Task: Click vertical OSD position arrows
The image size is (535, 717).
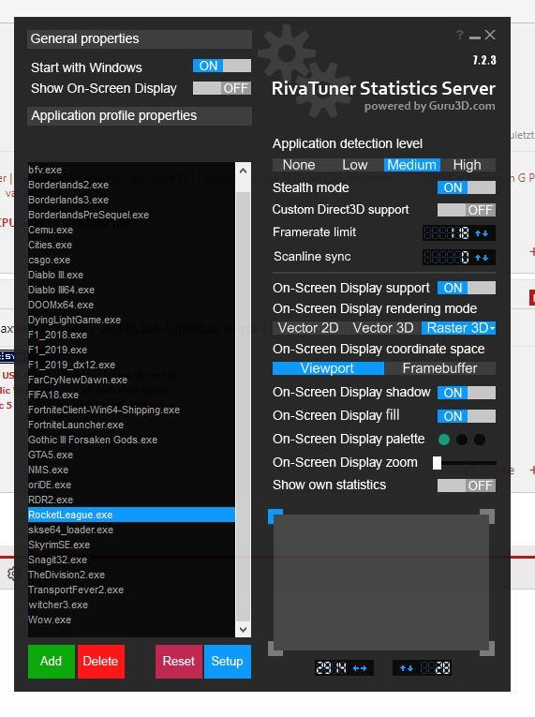Action: click(x=407, y=668)
